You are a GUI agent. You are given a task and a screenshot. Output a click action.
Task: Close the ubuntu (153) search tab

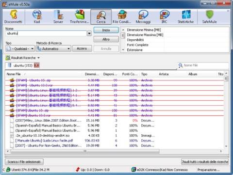(36, 65)
